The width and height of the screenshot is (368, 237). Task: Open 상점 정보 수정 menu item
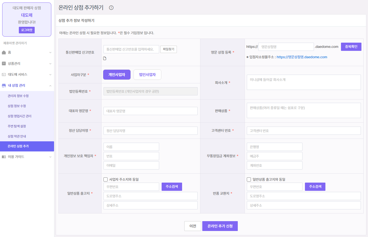pyautogui.click(x=17, y=106)
